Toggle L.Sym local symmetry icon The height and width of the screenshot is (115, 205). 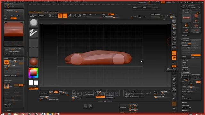(x=174, y=63)
